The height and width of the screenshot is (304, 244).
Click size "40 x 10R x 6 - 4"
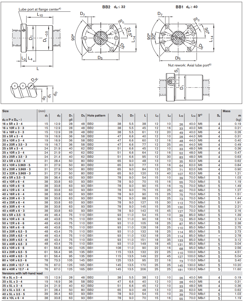[x=13, y=182]
